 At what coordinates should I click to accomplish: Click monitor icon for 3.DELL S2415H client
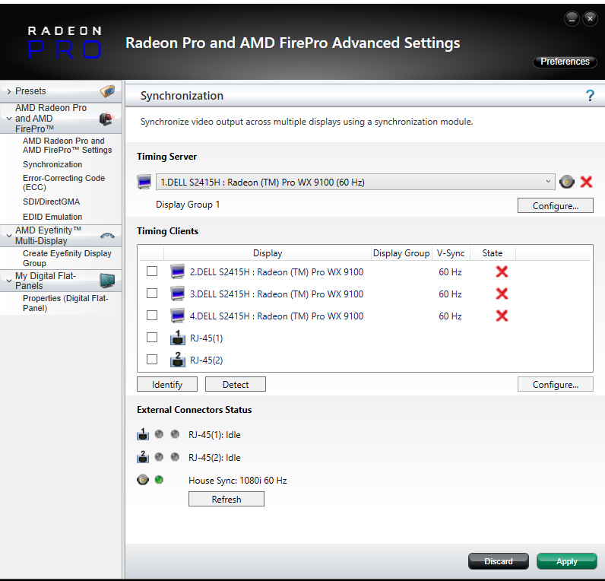pyautogui.click(x=178, y=294)
